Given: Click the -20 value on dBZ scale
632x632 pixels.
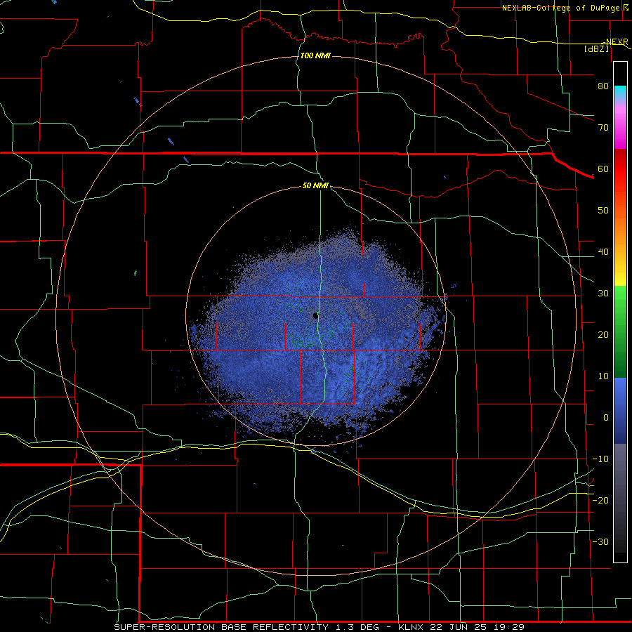Looking at the screenshot, I should coord(600,501).
